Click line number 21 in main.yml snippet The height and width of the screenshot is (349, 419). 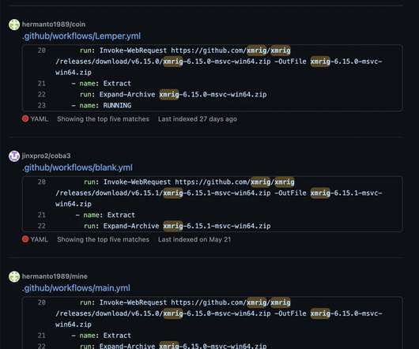tap(42, 336)
